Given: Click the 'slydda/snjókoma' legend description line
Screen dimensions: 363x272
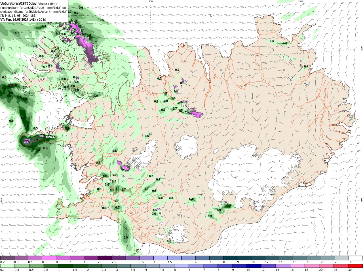Looking at the screenshot, I should coord(34,12).
